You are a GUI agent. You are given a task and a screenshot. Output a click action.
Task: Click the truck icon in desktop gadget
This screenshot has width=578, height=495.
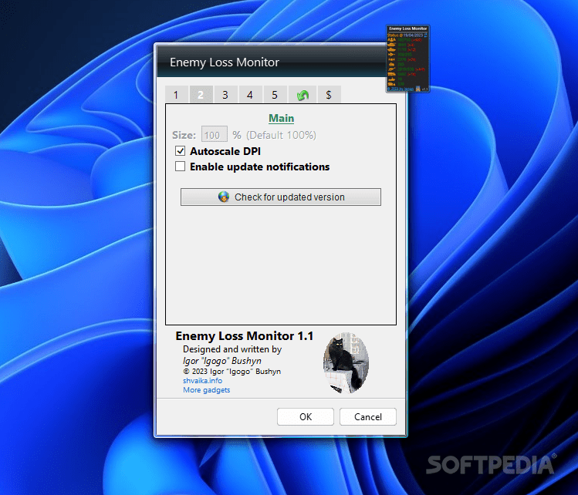click(391, 74)
